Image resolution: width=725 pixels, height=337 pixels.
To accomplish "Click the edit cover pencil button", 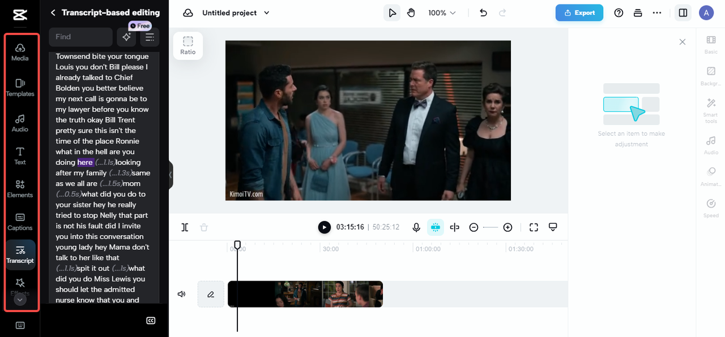I will 211,294.
